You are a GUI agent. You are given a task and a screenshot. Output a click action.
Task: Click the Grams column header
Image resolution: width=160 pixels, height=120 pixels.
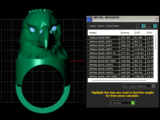(x=125, y=33)
